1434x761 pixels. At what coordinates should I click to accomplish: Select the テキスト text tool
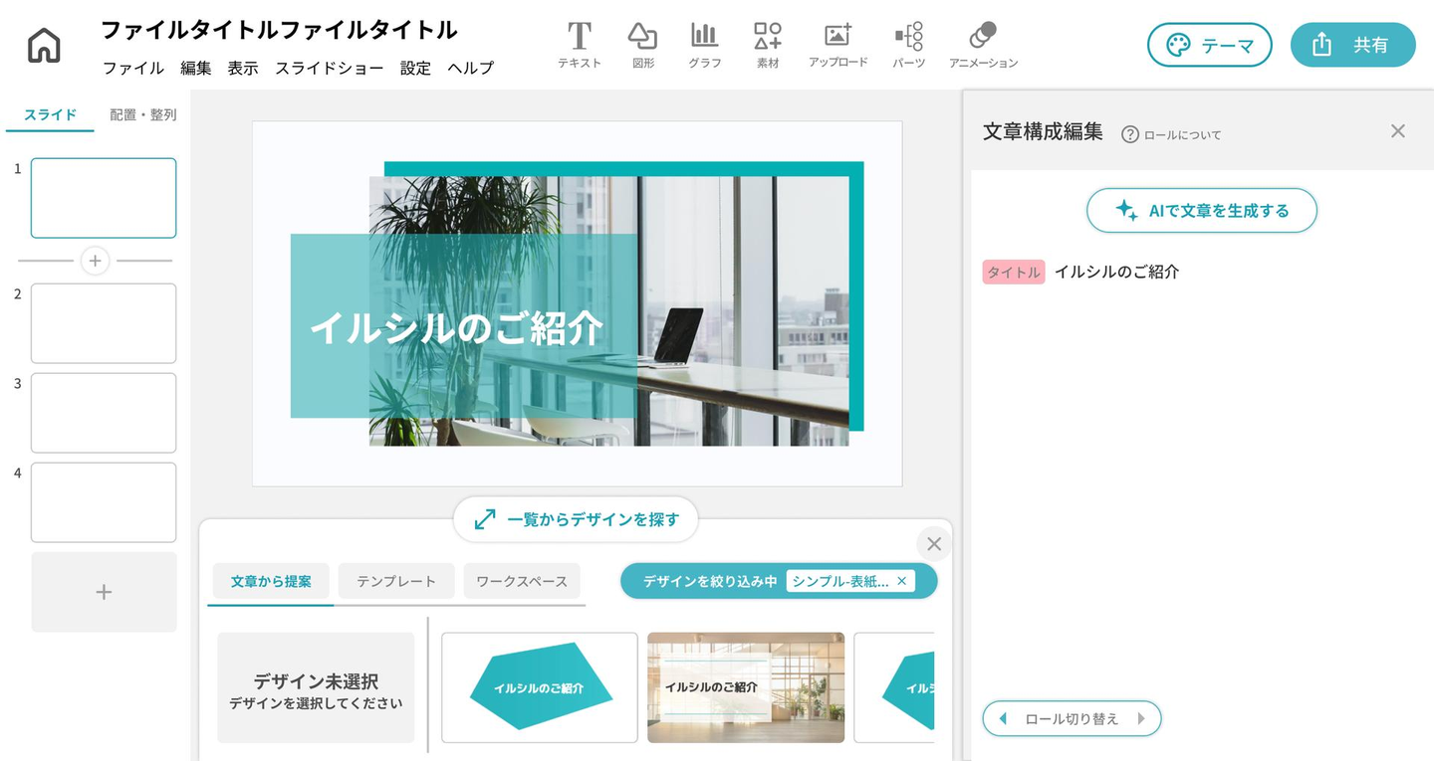[x=579, y=46]
